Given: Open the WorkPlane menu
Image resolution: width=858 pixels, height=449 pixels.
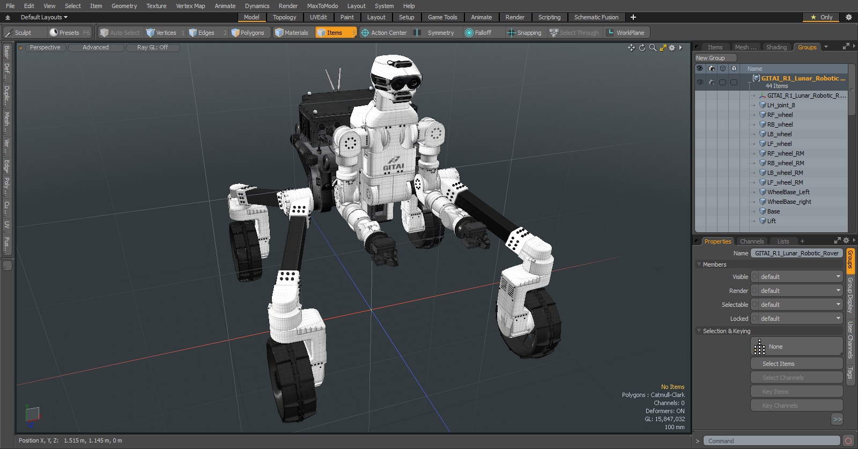Looking at the screenshot, I should click(x=626, y=33).
